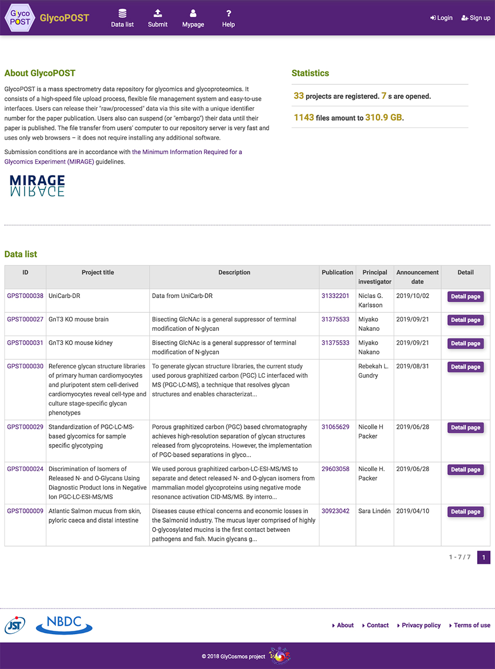Screen dimensions: 495x669
Task: Open Detail page for UniCarb-DR
Action: 465,297
